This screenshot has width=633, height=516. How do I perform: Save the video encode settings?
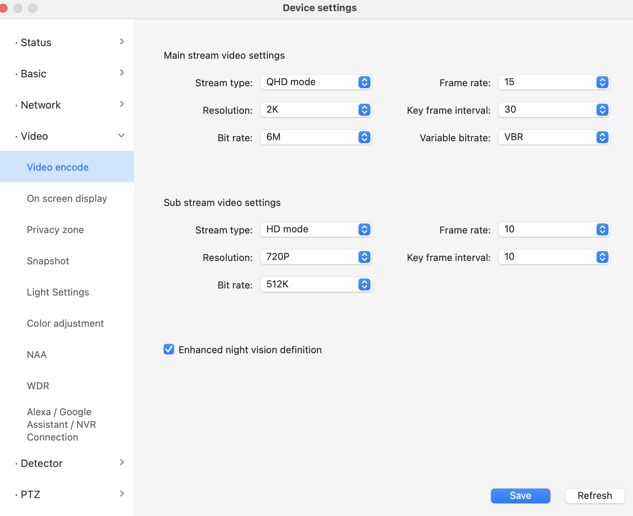[520, 496]
